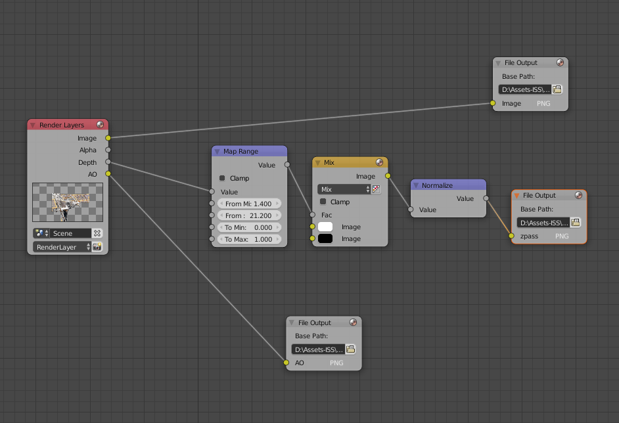The height and width of the screenshot is (423, 619).
Task: Click Image output socket on Mix node
Action: click(x=388, y=175)
